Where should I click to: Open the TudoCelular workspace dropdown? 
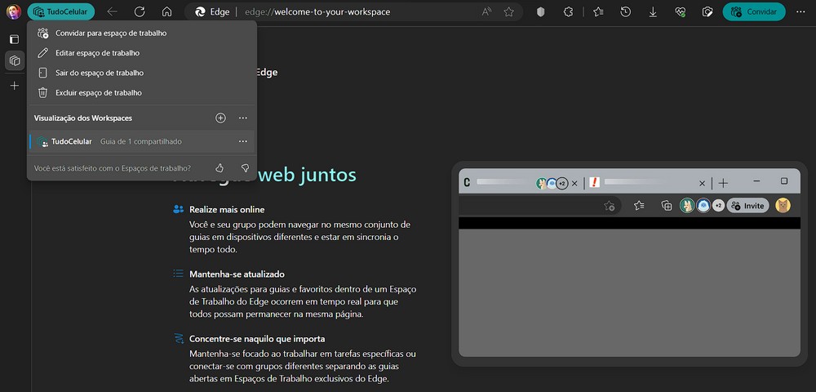point(61,12)
